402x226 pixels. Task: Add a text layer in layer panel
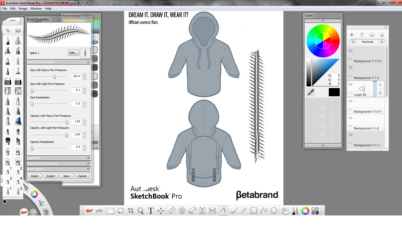click(x=362, y=35)
